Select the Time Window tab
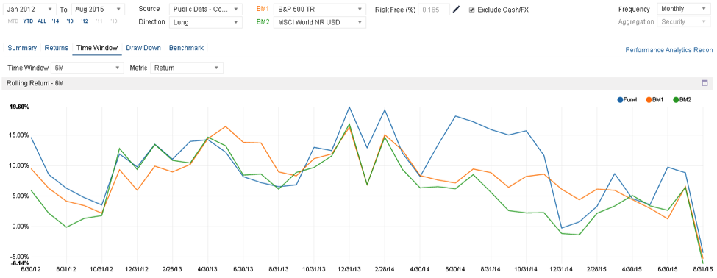Screen dimensions: 717x278 tap(97, 48)
